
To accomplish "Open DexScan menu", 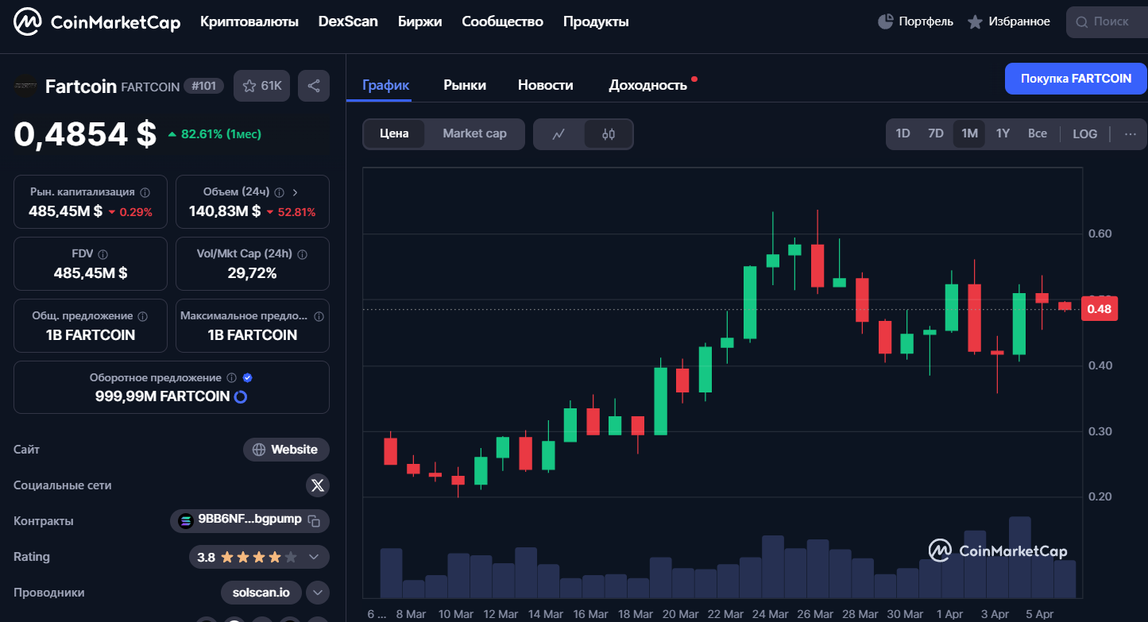I will (348, 22).
